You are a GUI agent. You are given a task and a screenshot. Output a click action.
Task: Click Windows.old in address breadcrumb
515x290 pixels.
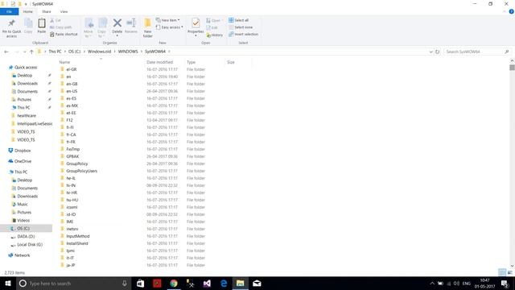click(99, 52)
